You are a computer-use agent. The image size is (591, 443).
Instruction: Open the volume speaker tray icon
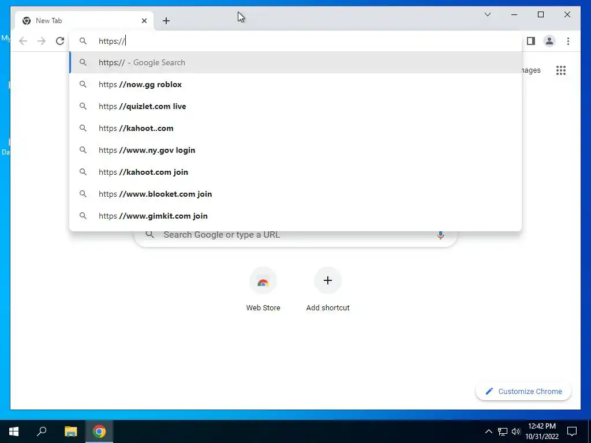[515, 431]
